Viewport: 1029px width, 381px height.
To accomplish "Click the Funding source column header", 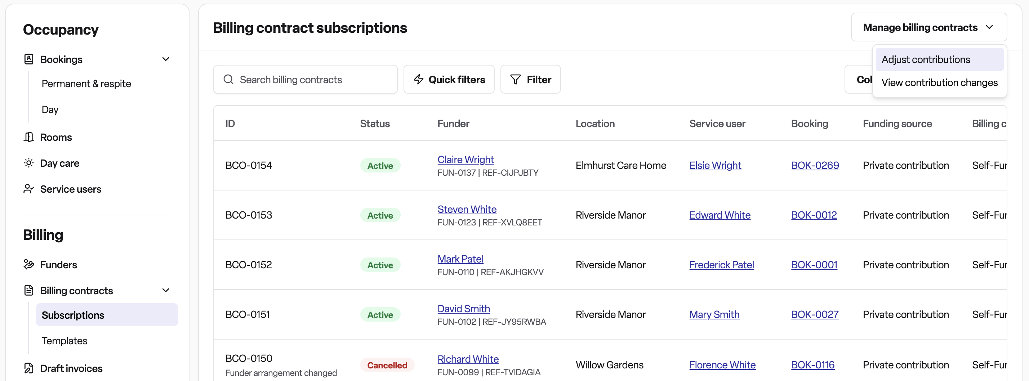I will [x=897, y=124].
